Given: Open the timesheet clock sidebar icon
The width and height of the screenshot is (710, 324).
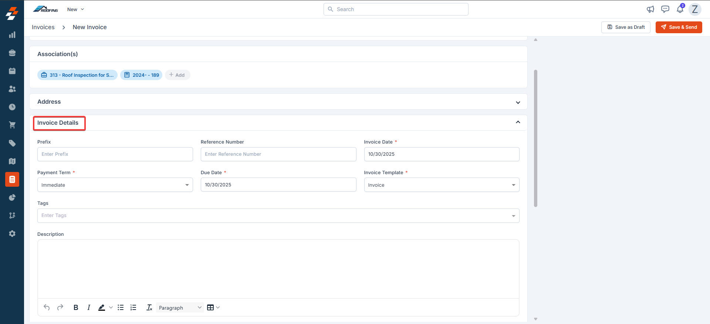Looking at the screenshot, I should click(12, 107).
